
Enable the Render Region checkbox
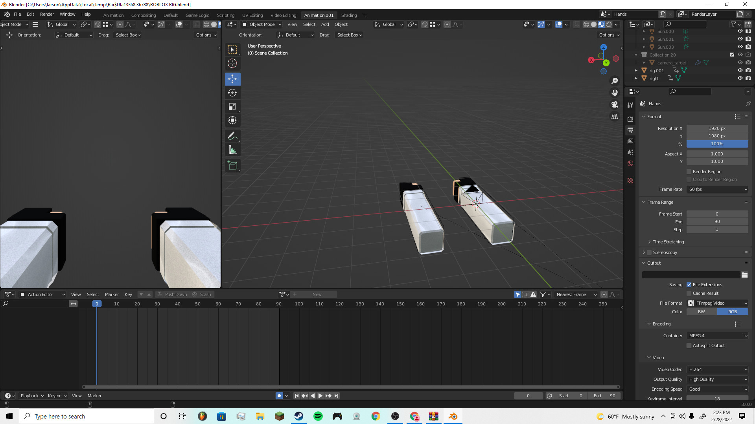(x=689, y=172)
